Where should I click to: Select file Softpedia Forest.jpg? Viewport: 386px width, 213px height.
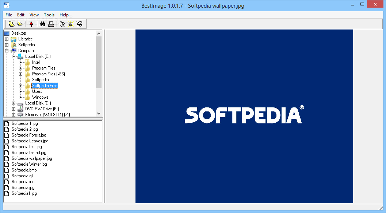29,135
